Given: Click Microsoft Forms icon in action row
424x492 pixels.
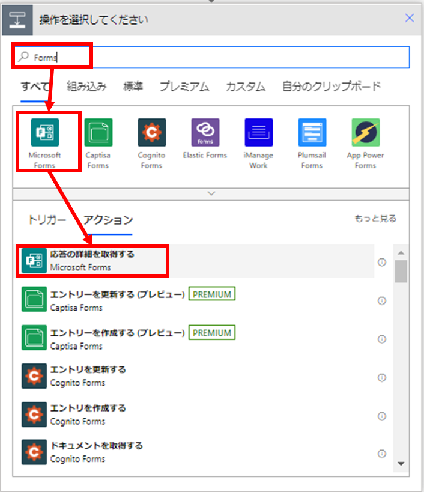Looking at the screenshot, I should 34,261.
